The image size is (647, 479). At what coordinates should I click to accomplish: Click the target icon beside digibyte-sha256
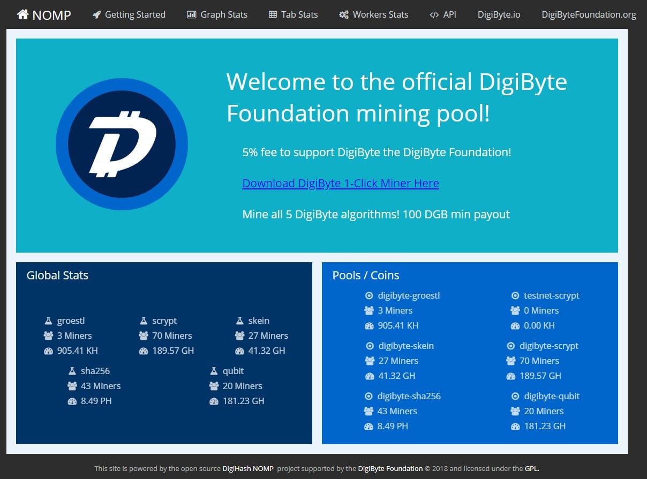tap(368, 397)
